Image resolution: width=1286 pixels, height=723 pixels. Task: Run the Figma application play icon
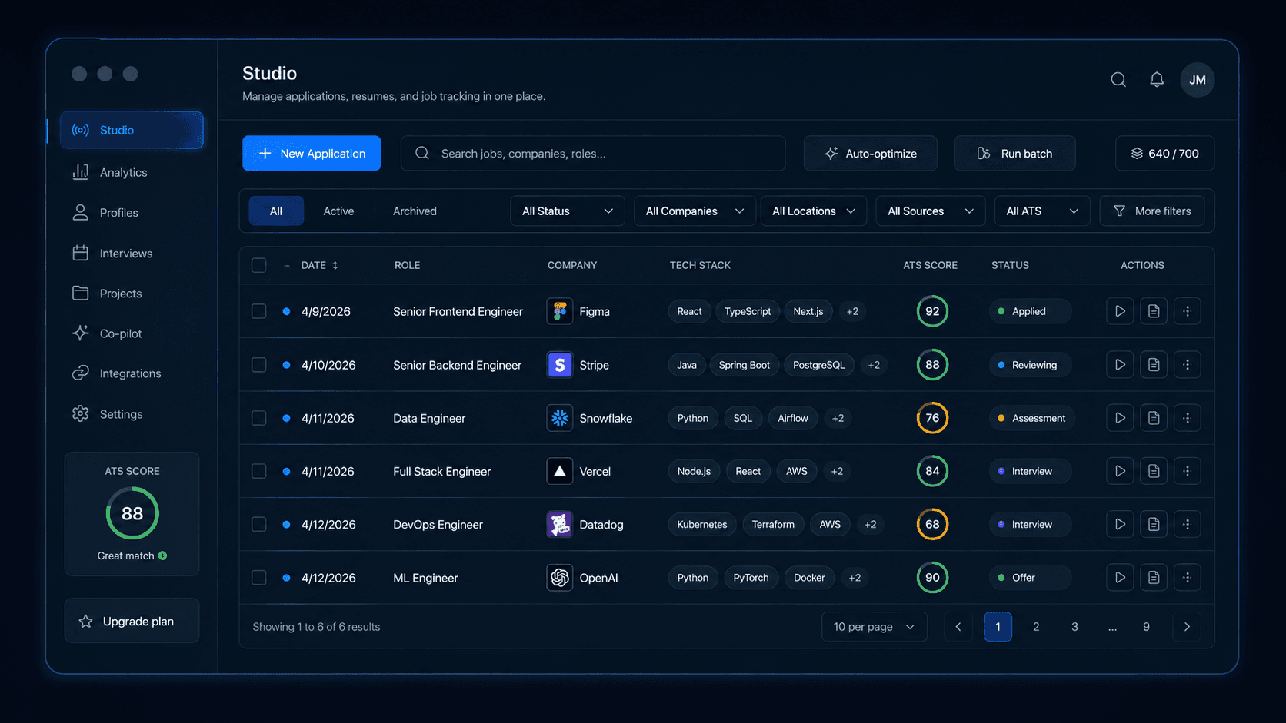pos(1120,311)
